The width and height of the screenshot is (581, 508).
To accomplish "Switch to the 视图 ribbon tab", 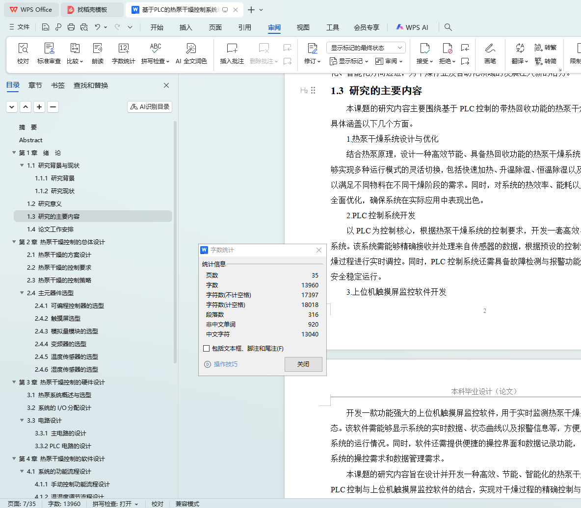I will 303,27.
